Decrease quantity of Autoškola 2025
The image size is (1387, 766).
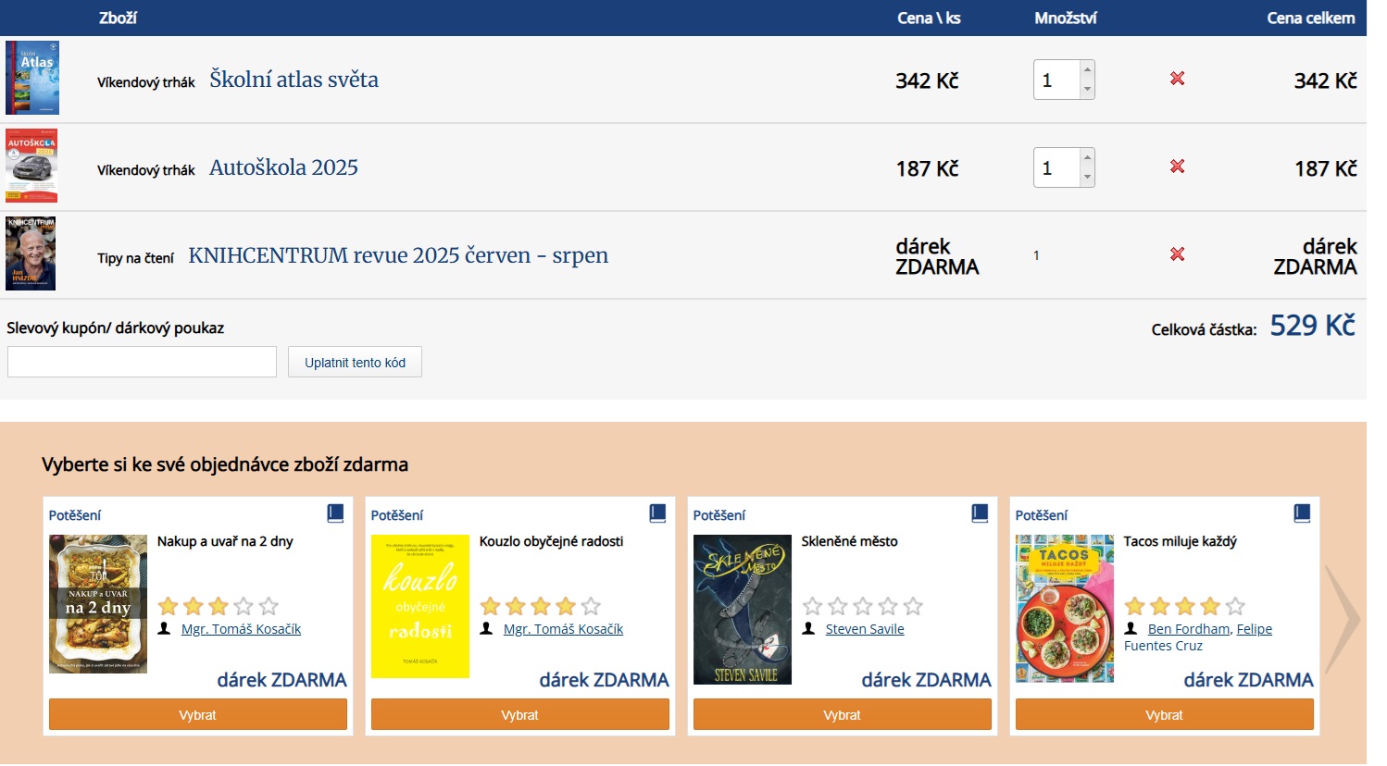(1087, 178)
